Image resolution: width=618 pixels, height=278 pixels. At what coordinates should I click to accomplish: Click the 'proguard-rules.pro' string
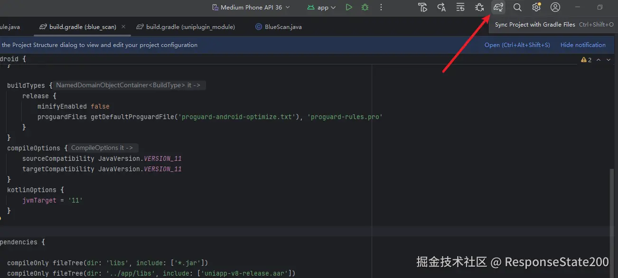click(345, 117)
